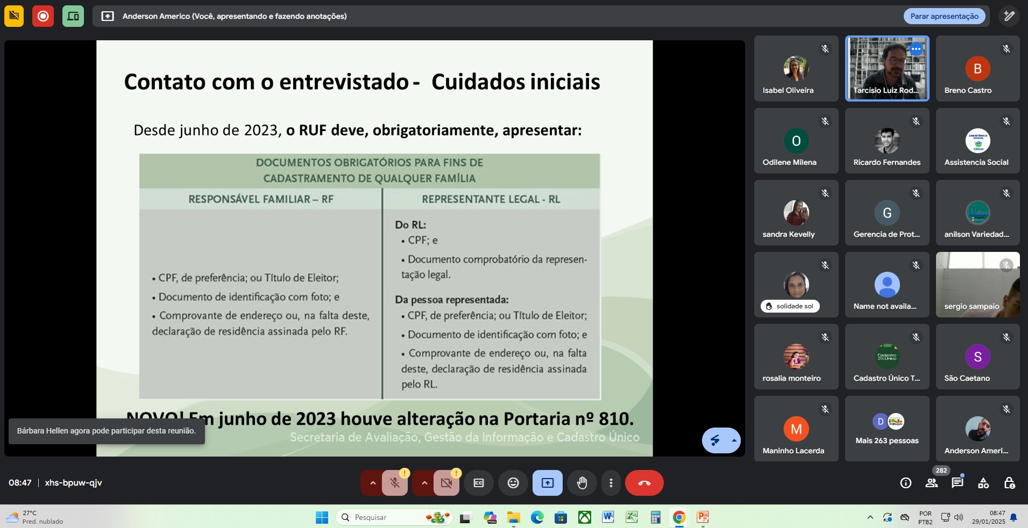Click the red recording indicator icon
This screenshot has width=1028, height=528.
point(42,16)
